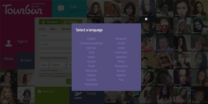Open the Month dropdown
Viewport: 208px width, 104px height.
(x=59, y=65)
